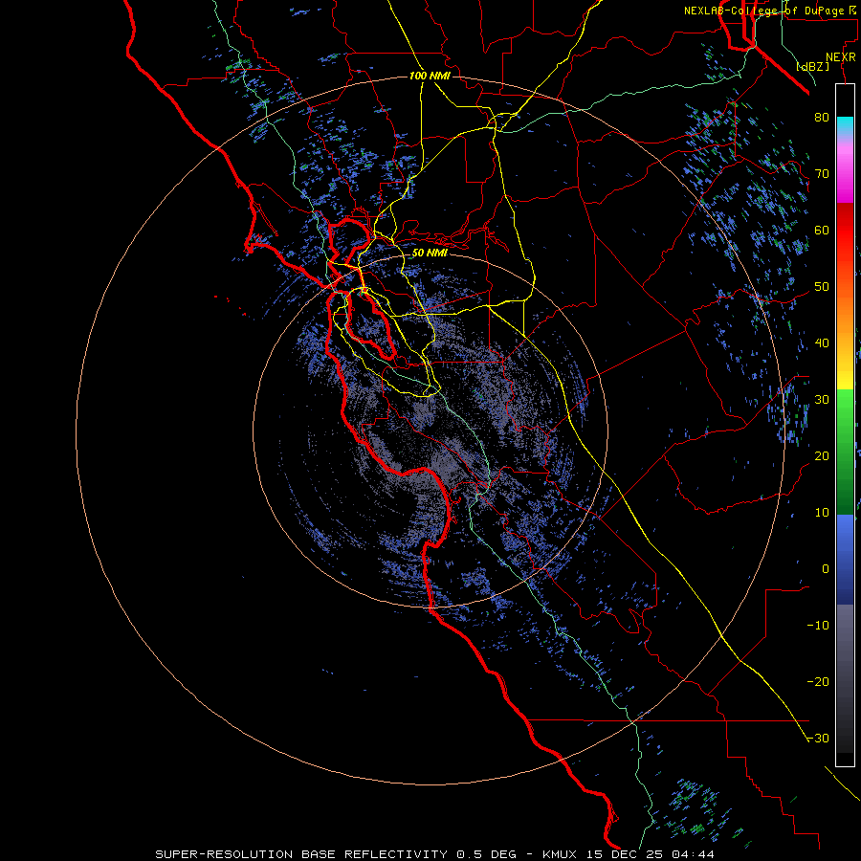
Task: Click the 40 tick label on dBZ scale
Action: (x=822, y=343)
